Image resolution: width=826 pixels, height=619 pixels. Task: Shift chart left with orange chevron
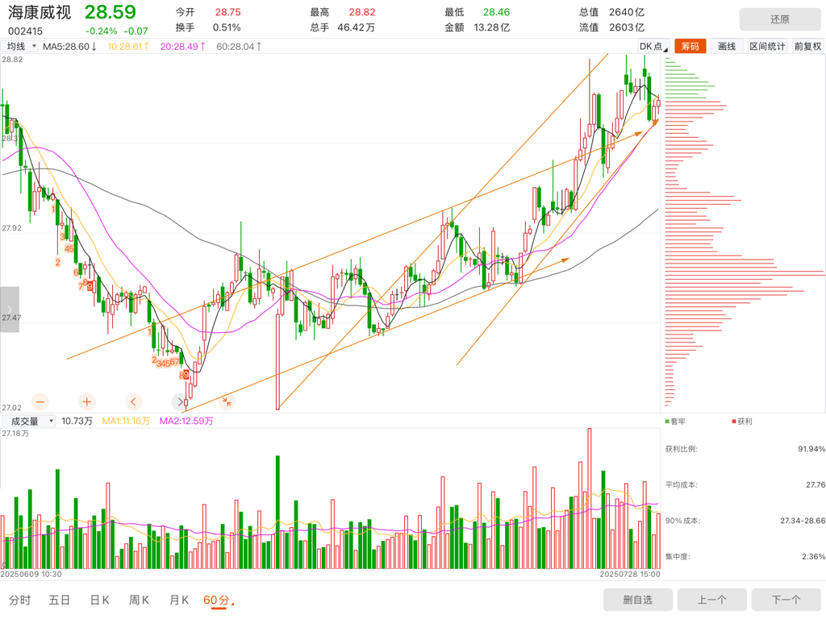[x=133, y=402]
